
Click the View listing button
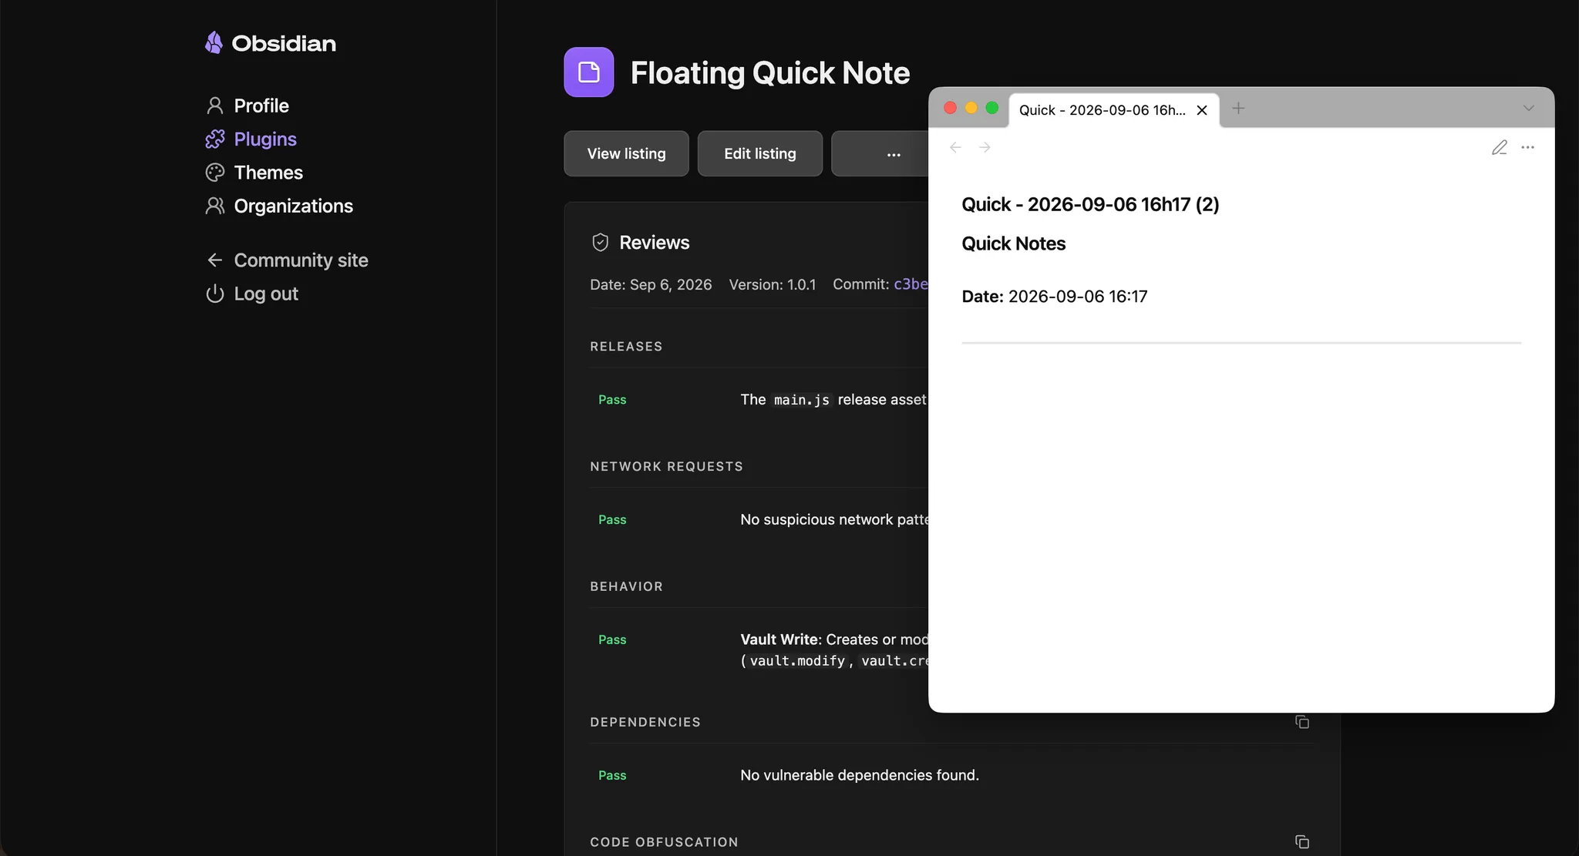(626, 153)
